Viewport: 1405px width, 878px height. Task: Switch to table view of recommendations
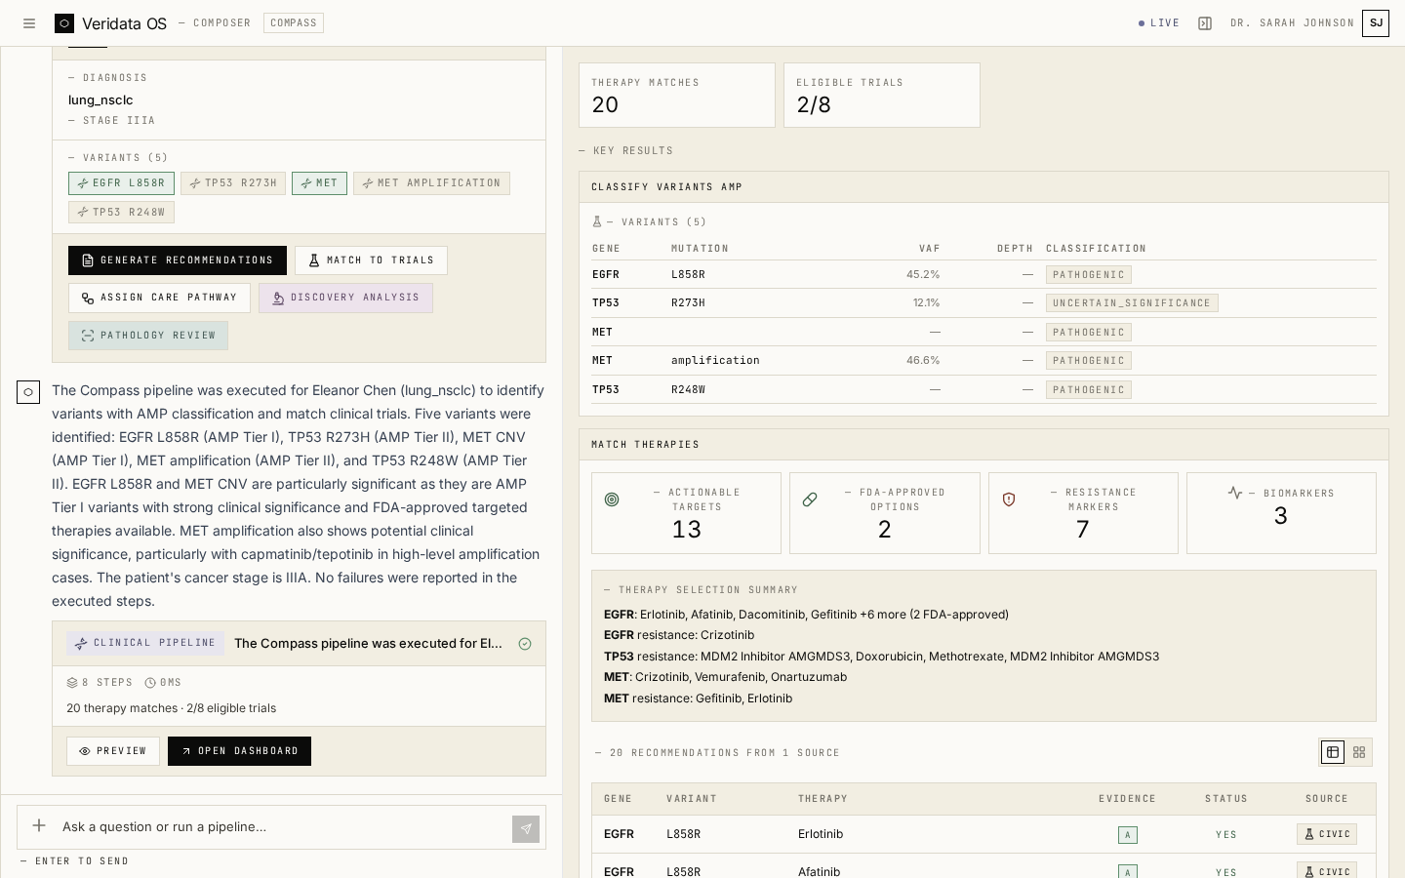[x=1333, y=752]
